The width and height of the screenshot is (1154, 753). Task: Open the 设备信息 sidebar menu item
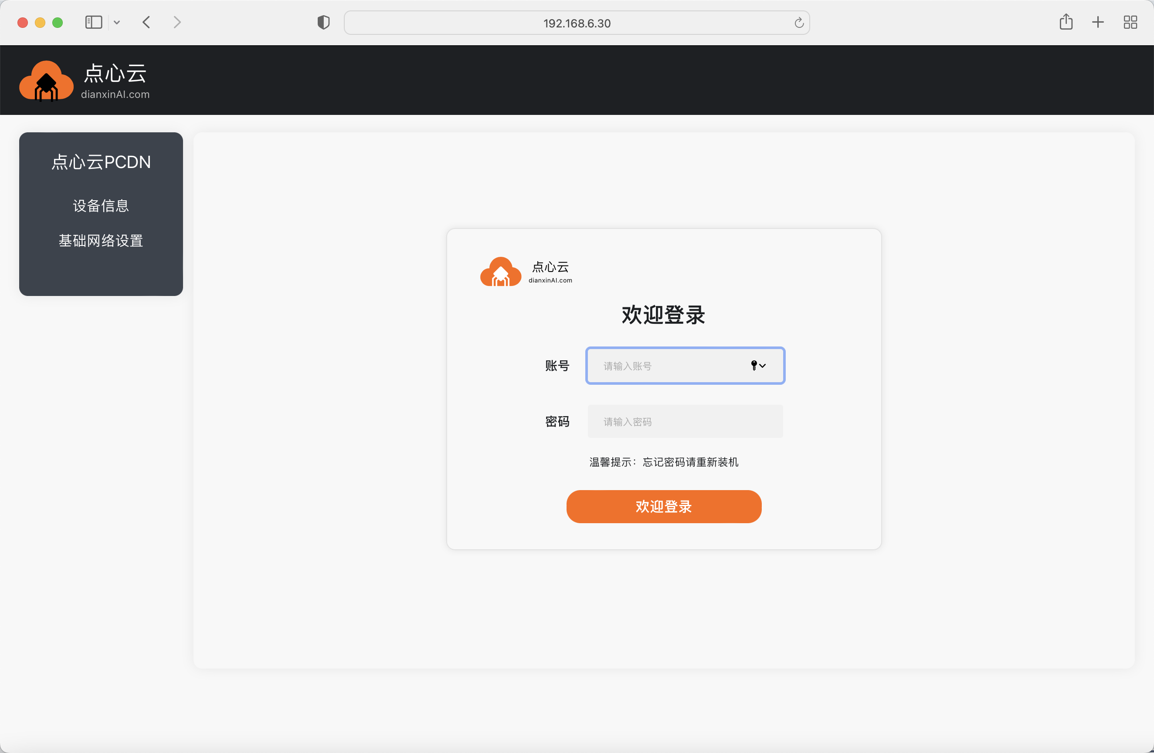(101, 206)
